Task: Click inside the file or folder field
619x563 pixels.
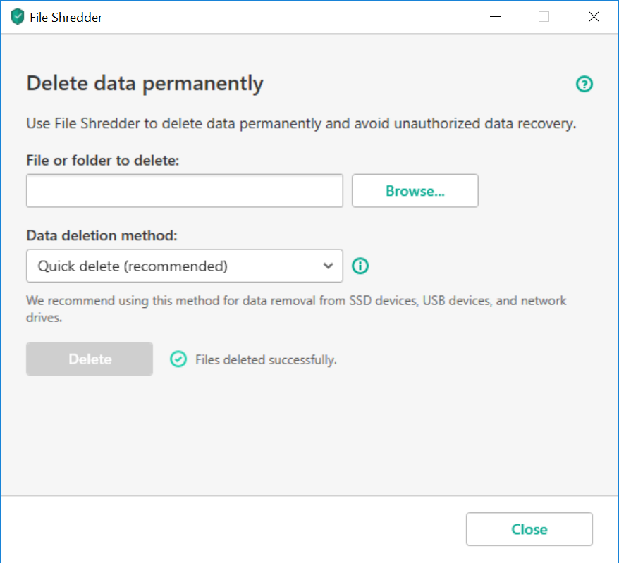Action: coord(184,190)
